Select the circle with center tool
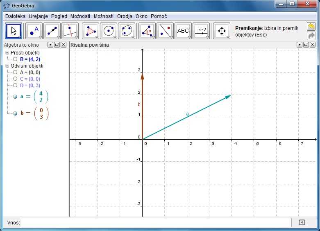This screenshot has height=231, width=320. (109, 31)
